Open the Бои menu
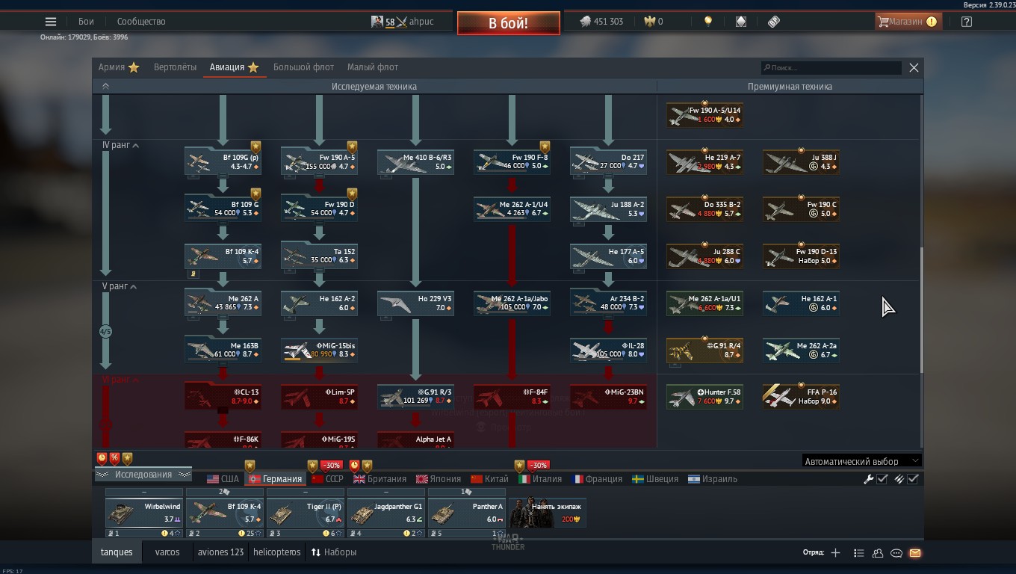Screen dimensions: 1016x574 (86, 22)
